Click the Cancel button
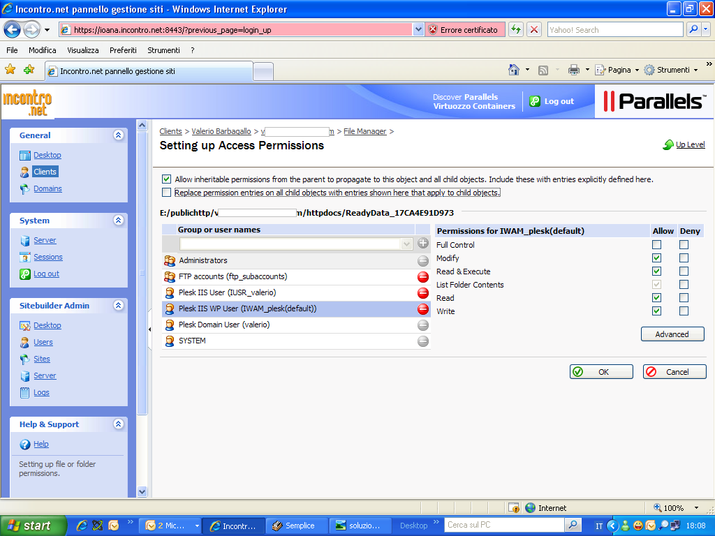Image resolution: width=715 pixels, height=536 pixels. [x=675, y=372]
